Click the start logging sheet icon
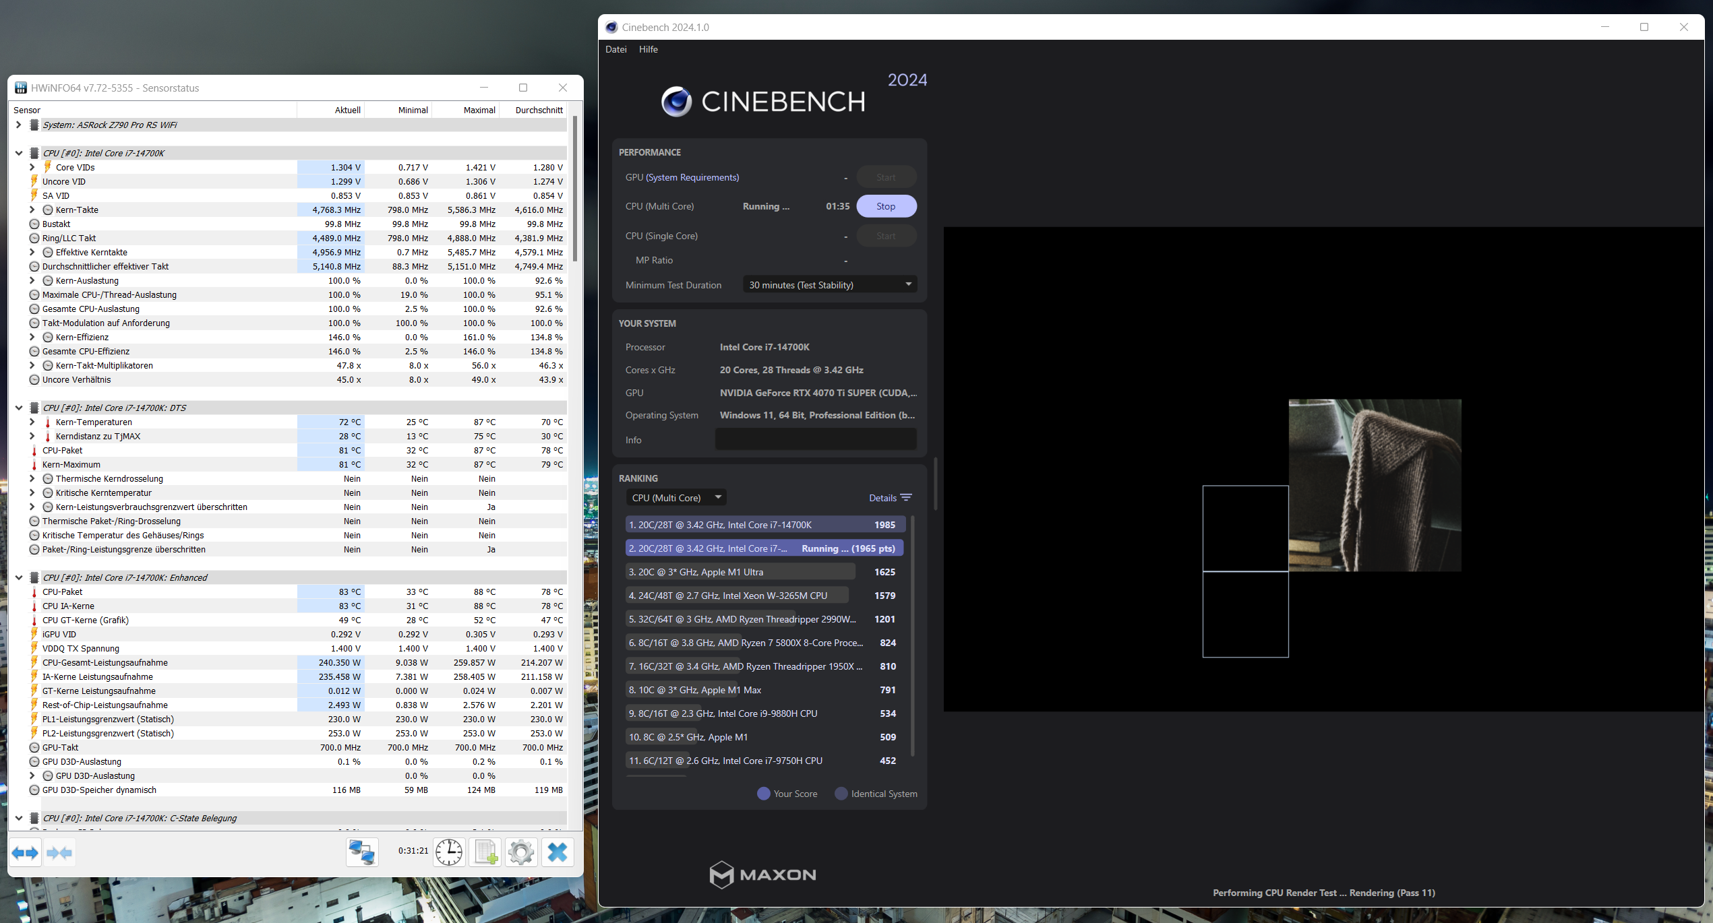This screenshot has width=1713, height=923. [485, 853]
